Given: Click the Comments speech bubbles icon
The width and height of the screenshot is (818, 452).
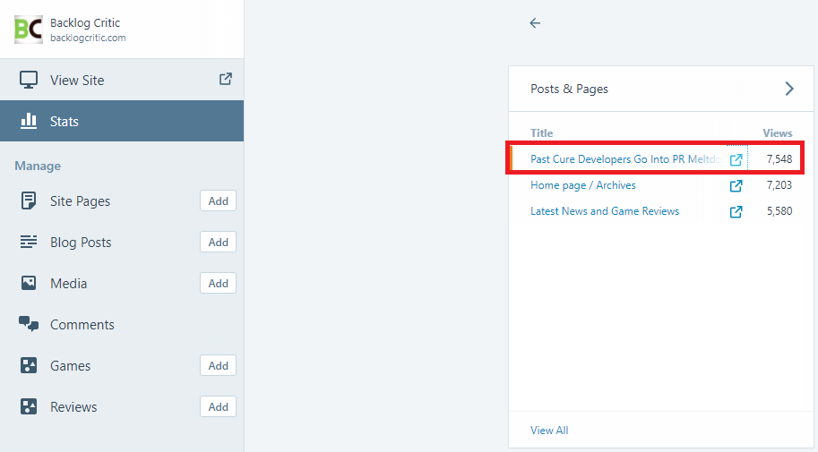Looking at the screenshot, I should [x=28, y=324].
